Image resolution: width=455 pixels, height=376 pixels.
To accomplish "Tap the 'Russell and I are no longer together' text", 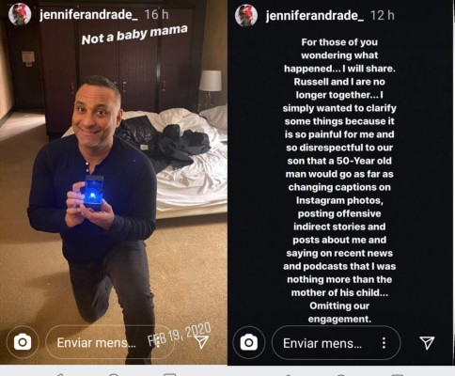I will (x=339, y=88).
